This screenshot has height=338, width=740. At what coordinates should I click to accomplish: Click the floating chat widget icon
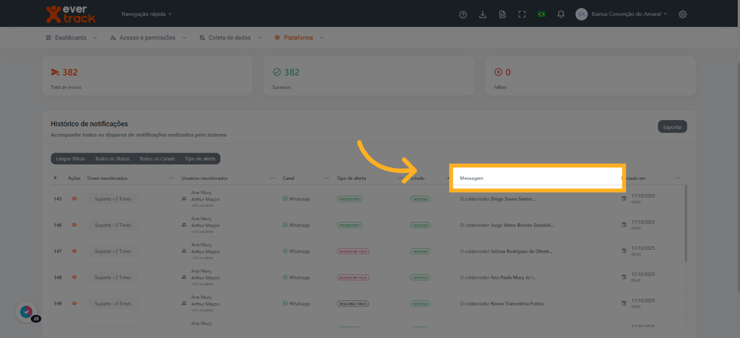coord(26,311)
